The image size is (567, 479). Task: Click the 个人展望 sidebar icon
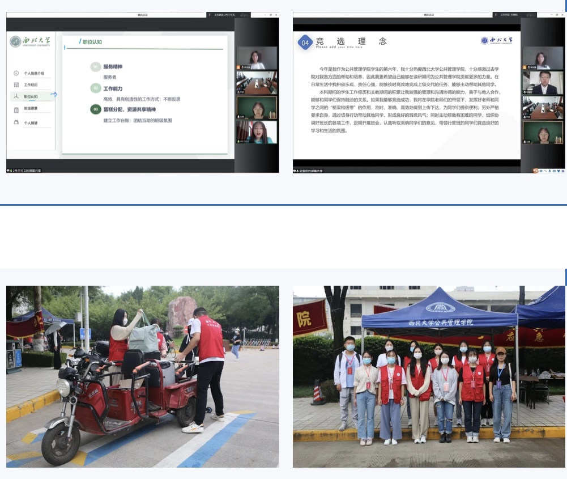(x=16, y=122)
